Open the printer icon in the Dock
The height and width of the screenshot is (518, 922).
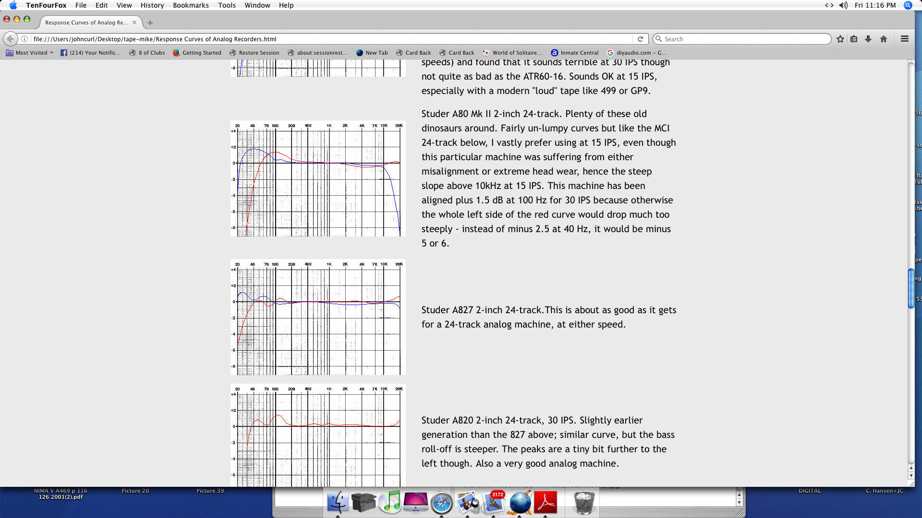point(364,502)
